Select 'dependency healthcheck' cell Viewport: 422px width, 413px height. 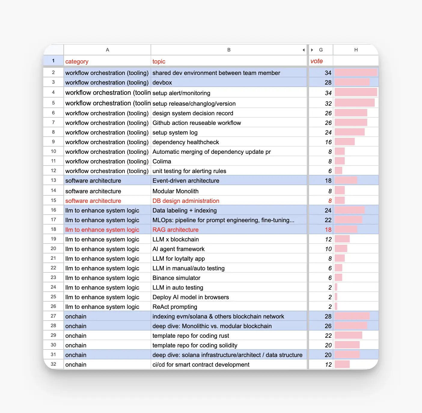229,142
